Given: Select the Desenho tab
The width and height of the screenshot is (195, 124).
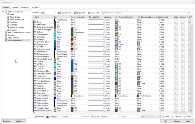Looking at the screenshot, I should click(6, 7).
